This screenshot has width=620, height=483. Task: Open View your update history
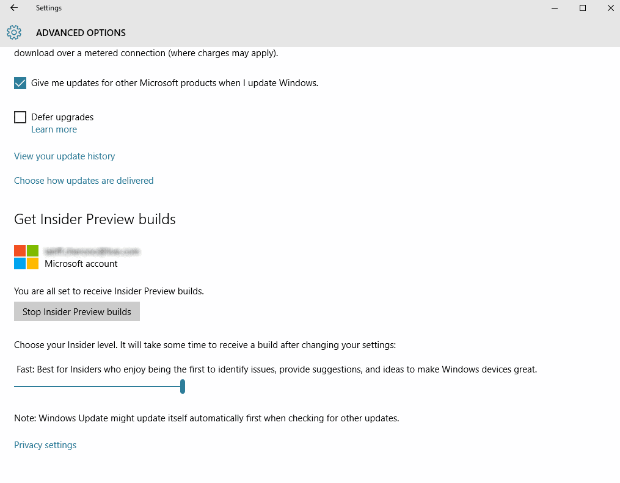[x=65, y=156]
